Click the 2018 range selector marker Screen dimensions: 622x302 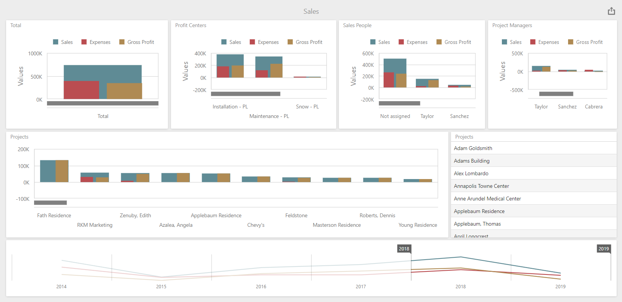click(x=404, y=249)
